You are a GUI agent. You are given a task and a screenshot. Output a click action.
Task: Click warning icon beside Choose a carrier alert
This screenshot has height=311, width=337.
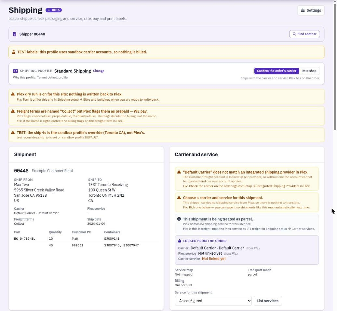point(179,198)
